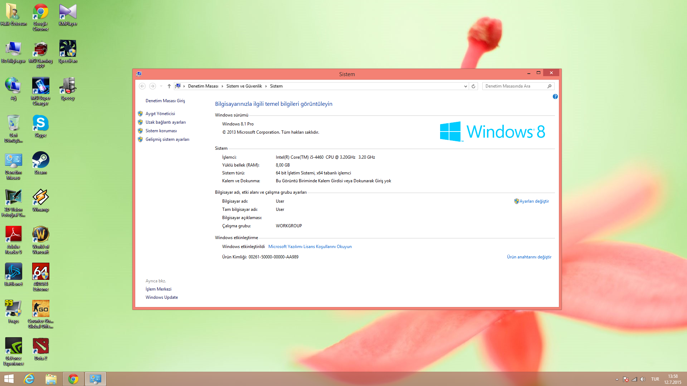Click the help question mark icon
The height and width of the screenshot is (386, 687).
click(555, 96)
